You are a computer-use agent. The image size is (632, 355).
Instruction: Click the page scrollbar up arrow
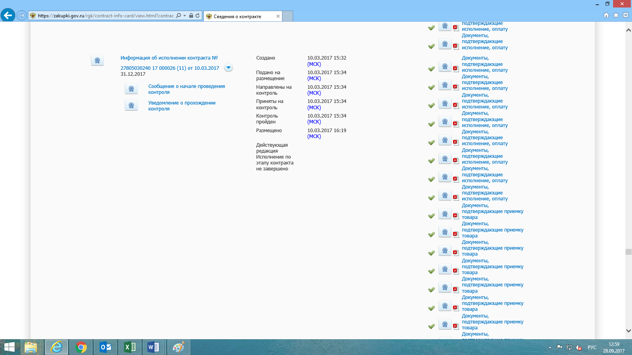click(x=628, y=30)
